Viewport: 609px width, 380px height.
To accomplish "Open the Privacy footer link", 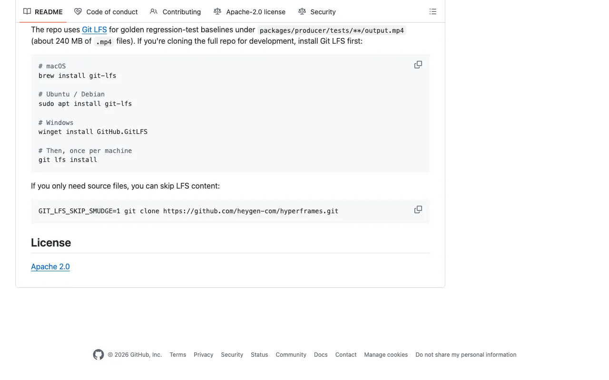I will pyautogui.click(x=204, y=355).
